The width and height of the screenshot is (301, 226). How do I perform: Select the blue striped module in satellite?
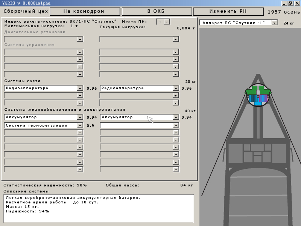point(253,99)
